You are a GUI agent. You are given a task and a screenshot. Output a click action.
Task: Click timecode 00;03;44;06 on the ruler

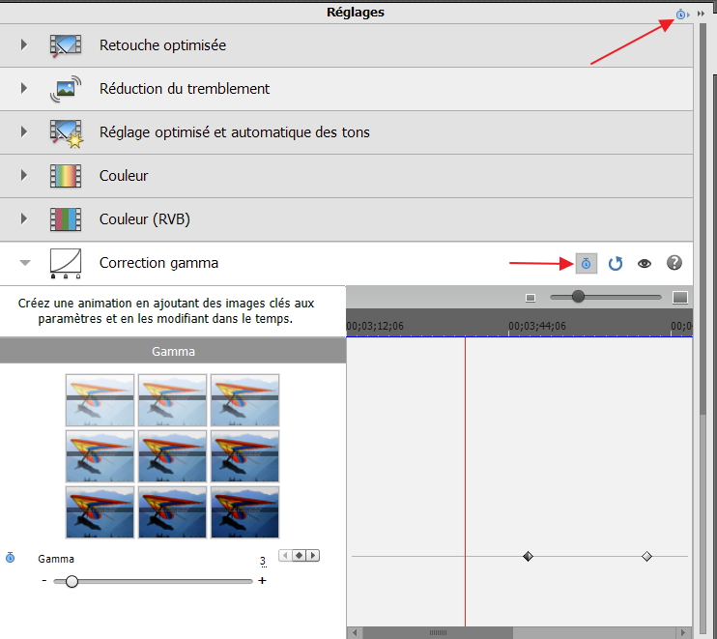(537, 326)
